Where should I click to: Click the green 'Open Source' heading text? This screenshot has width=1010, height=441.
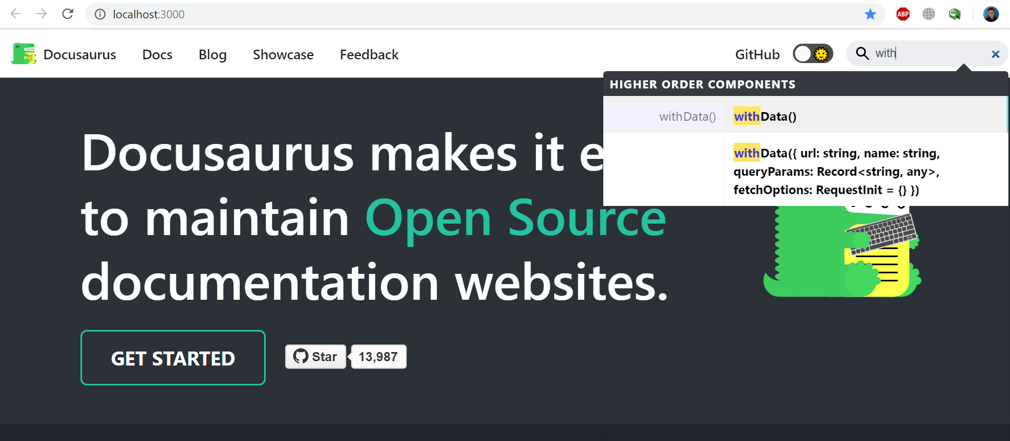tap(515, 218)
